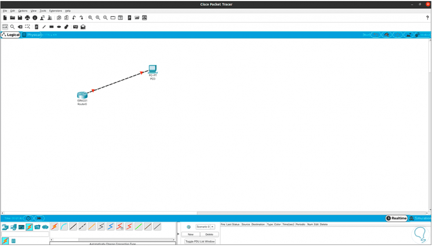The height and width of the screenshot is (246, 432).
Task: Open the Edit menu
Action: point(13,11)
